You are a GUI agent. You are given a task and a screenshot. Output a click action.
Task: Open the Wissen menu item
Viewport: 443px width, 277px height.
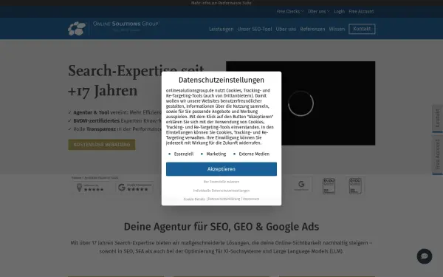pyautogui.click(x=337, y=29)
